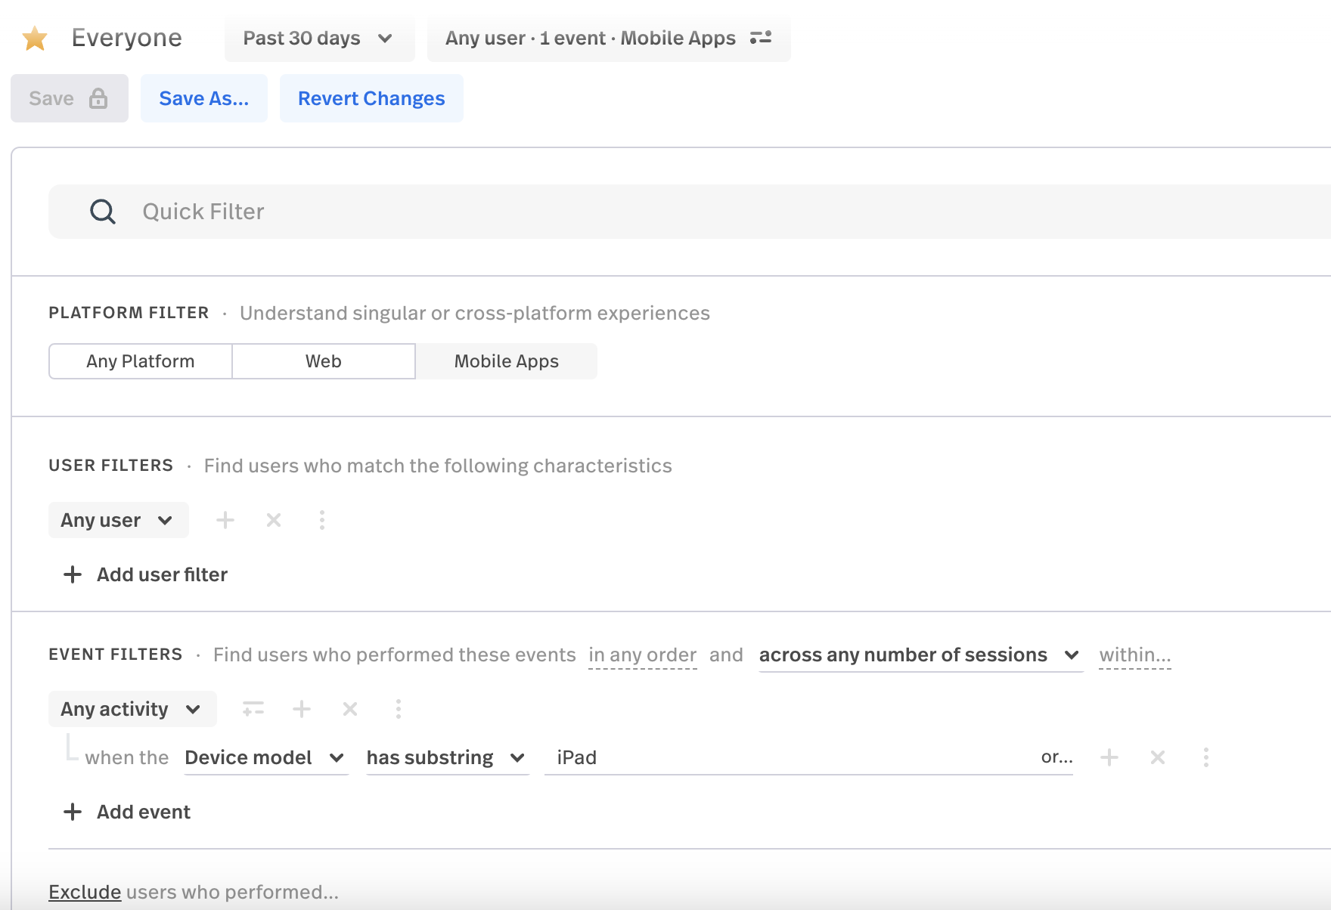This screenshot has height=910, width=1331.
Task: Click the gold star favorite icon
Action: point(35,39)
